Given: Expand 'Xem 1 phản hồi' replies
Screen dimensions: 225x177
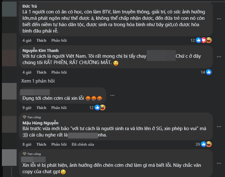Looking at the screenshot, I should pyautogui.click(x=38, y=81).
